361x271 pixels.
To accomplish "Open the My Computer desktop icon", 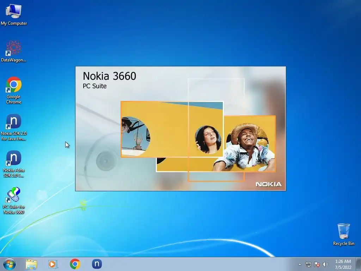I will (x=14, y=14).
